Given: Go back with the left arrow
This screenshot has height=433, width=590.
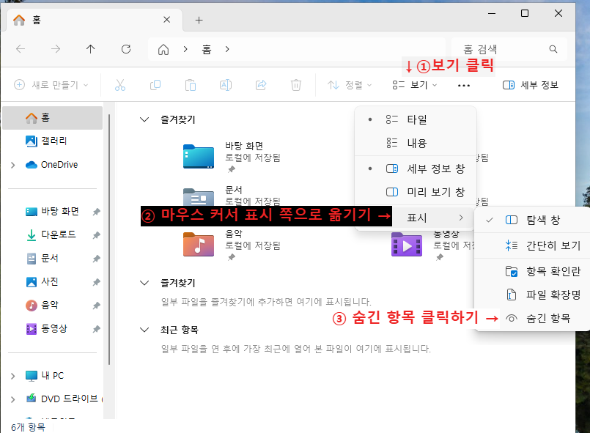Looking at the screenshot, I should (21, 49).
